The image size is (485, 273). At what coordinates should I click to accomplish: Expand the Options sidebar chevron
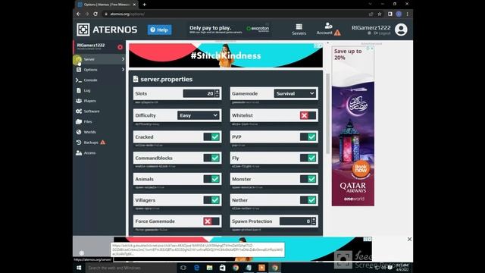(123, 70)
